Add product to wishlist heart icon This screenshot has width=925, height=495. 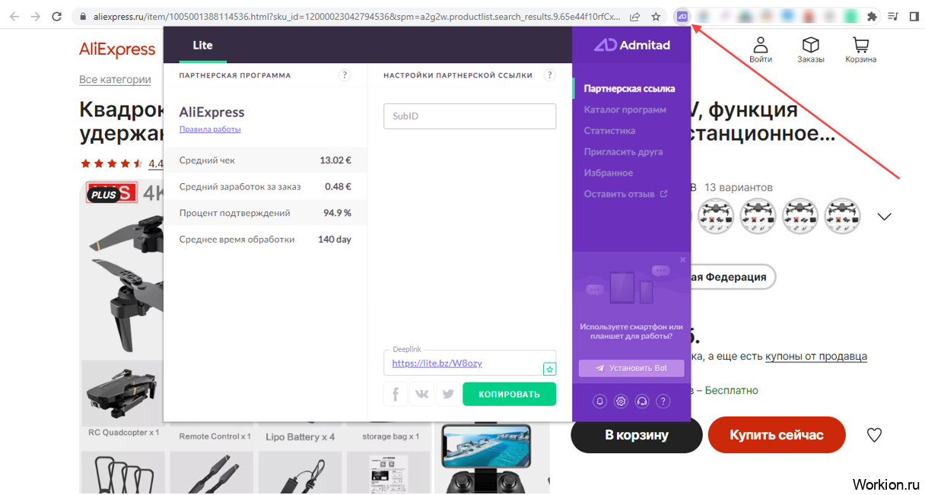(x=875, y=435)
